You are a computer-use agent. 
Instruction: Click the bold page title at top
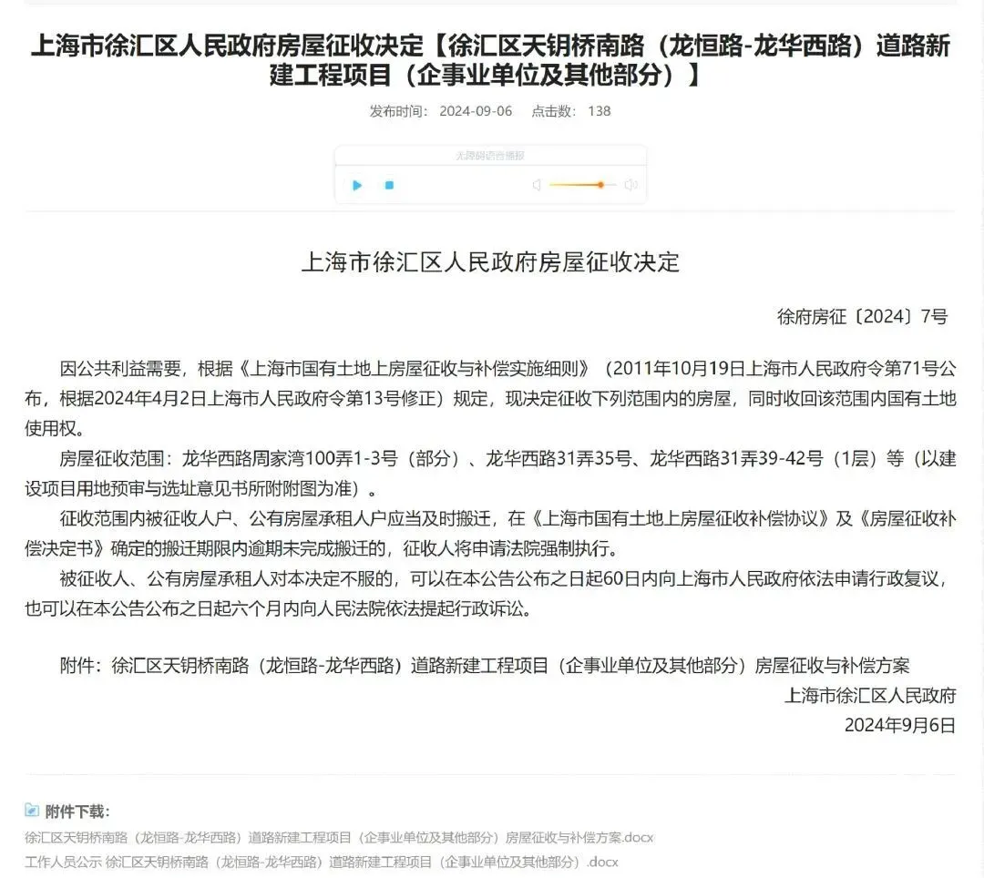(491, 60)
